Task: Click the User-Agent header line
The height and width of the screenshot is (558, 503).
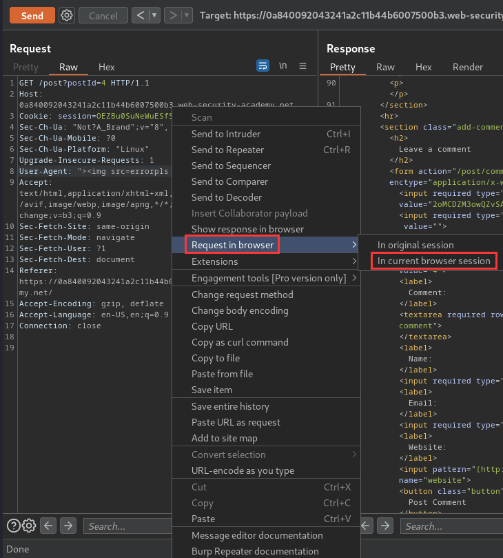Action: tap(94, 171)
